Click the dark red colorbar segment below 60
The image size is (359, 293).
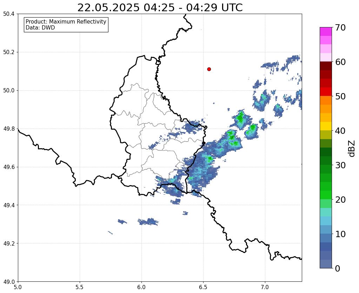point(326,66)
